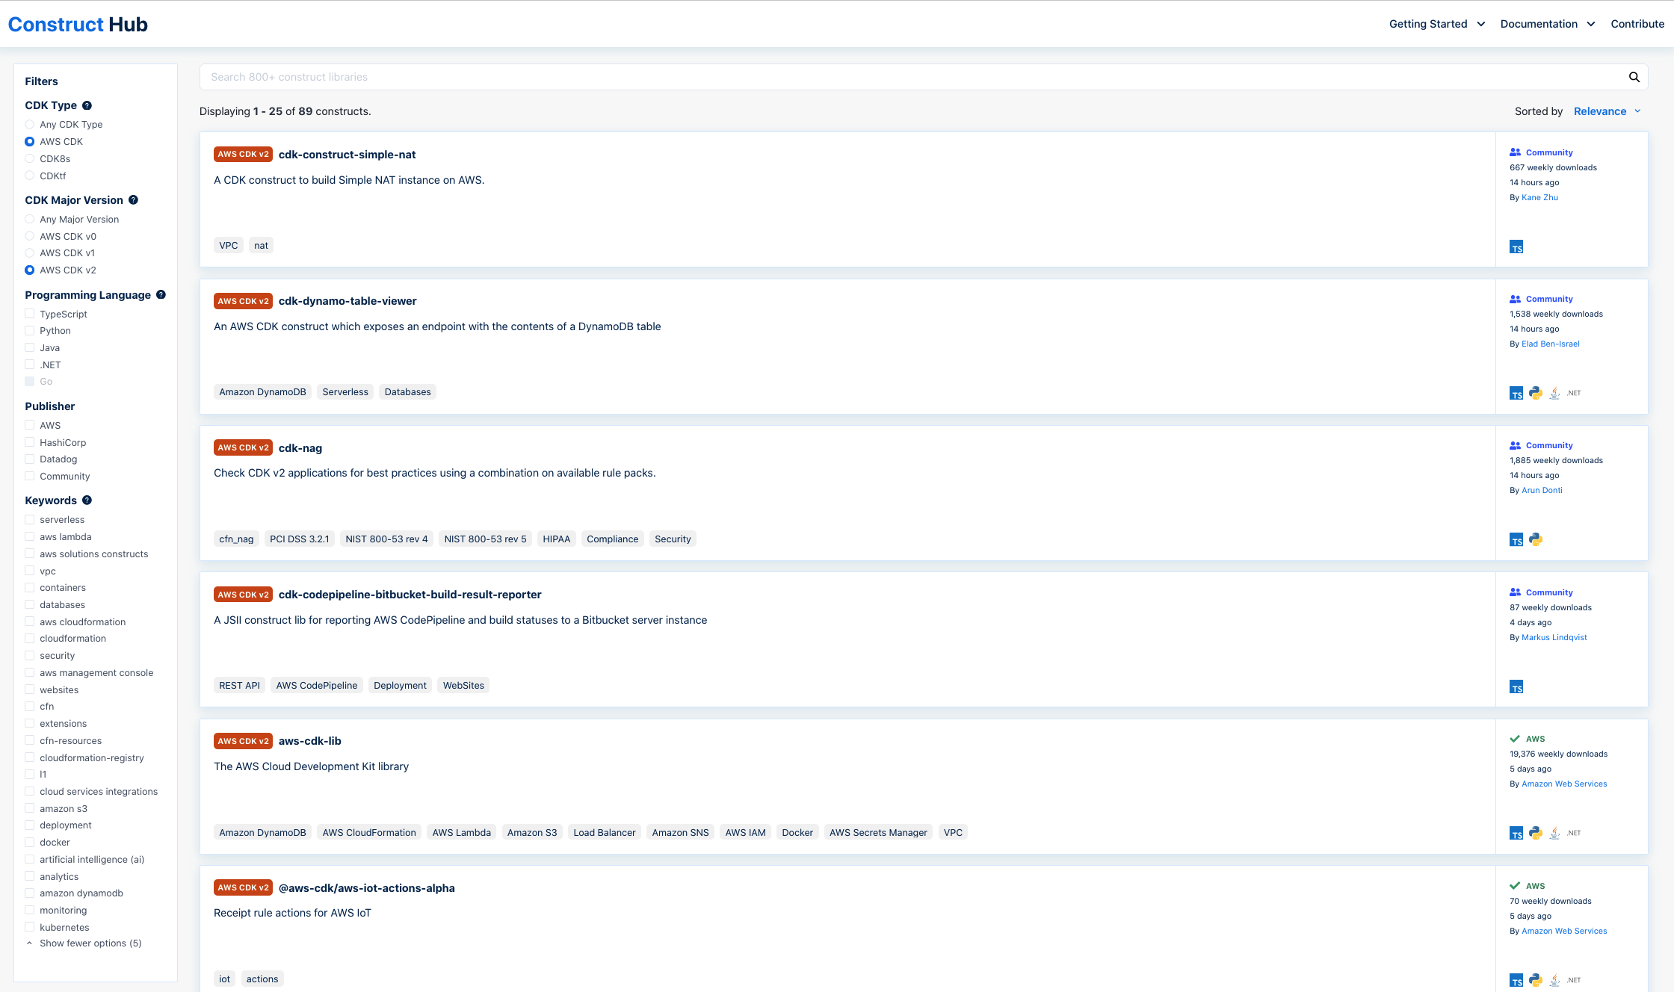Click the Amazon DynamoDB tag on aws-cdk-lib

pos(262,832)
